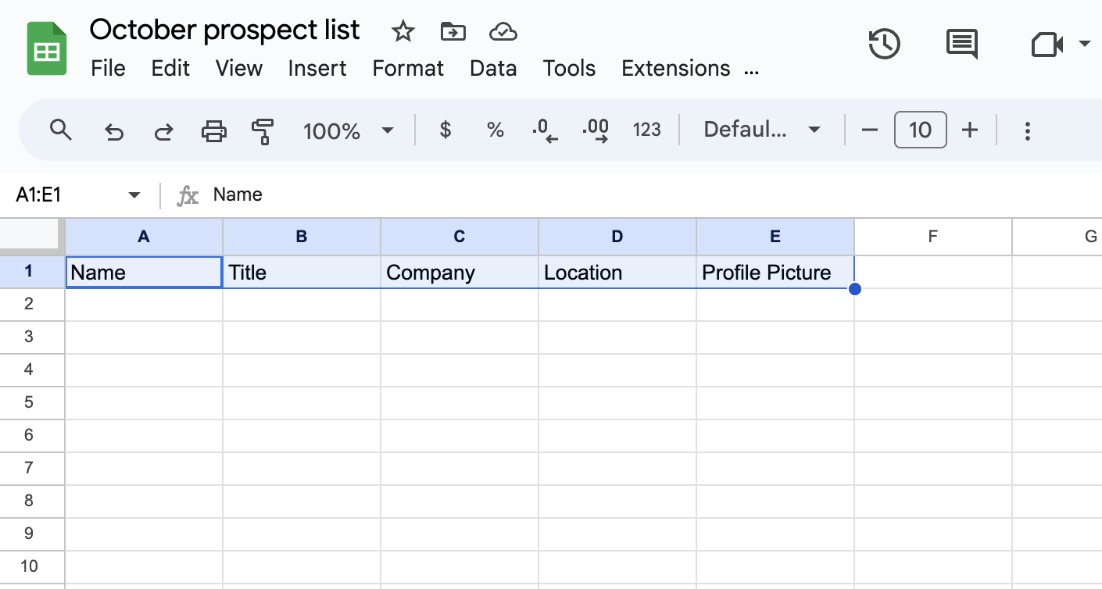Click the Profile Picture cell

775,272
